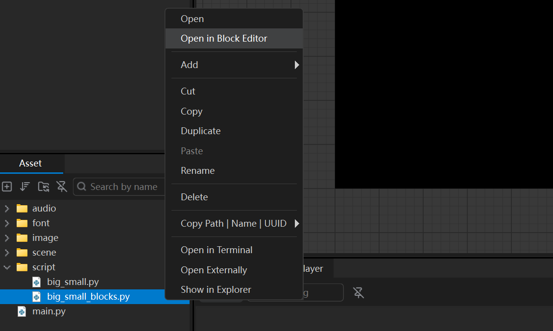Click the refresh asset folder icon
Screen dimensions: 553x331
coord(44,187)
